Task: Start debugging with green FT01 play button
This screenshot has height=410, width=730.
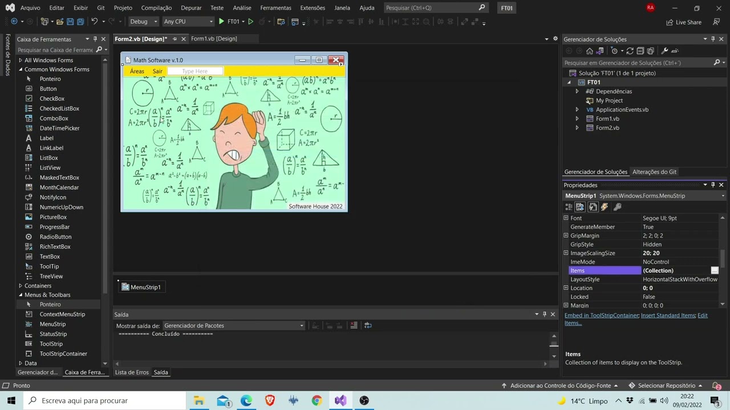Action: (229, 22)
